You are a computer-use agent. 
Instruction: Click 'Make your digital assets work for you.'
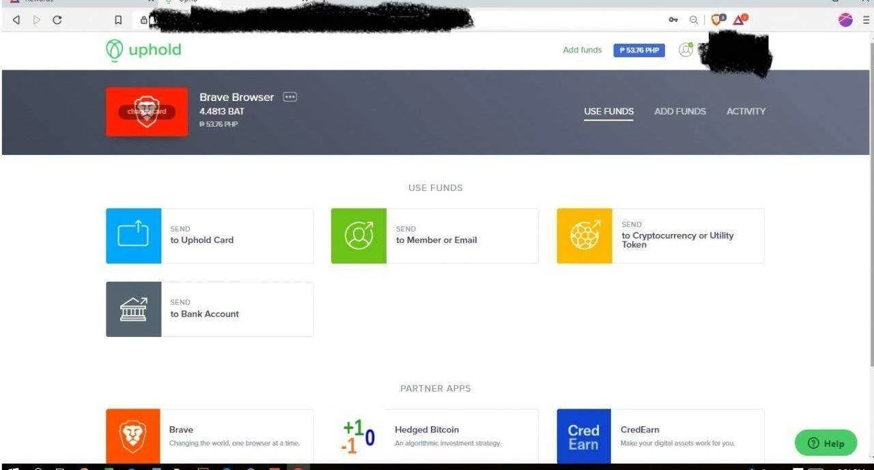coord(677,443)
